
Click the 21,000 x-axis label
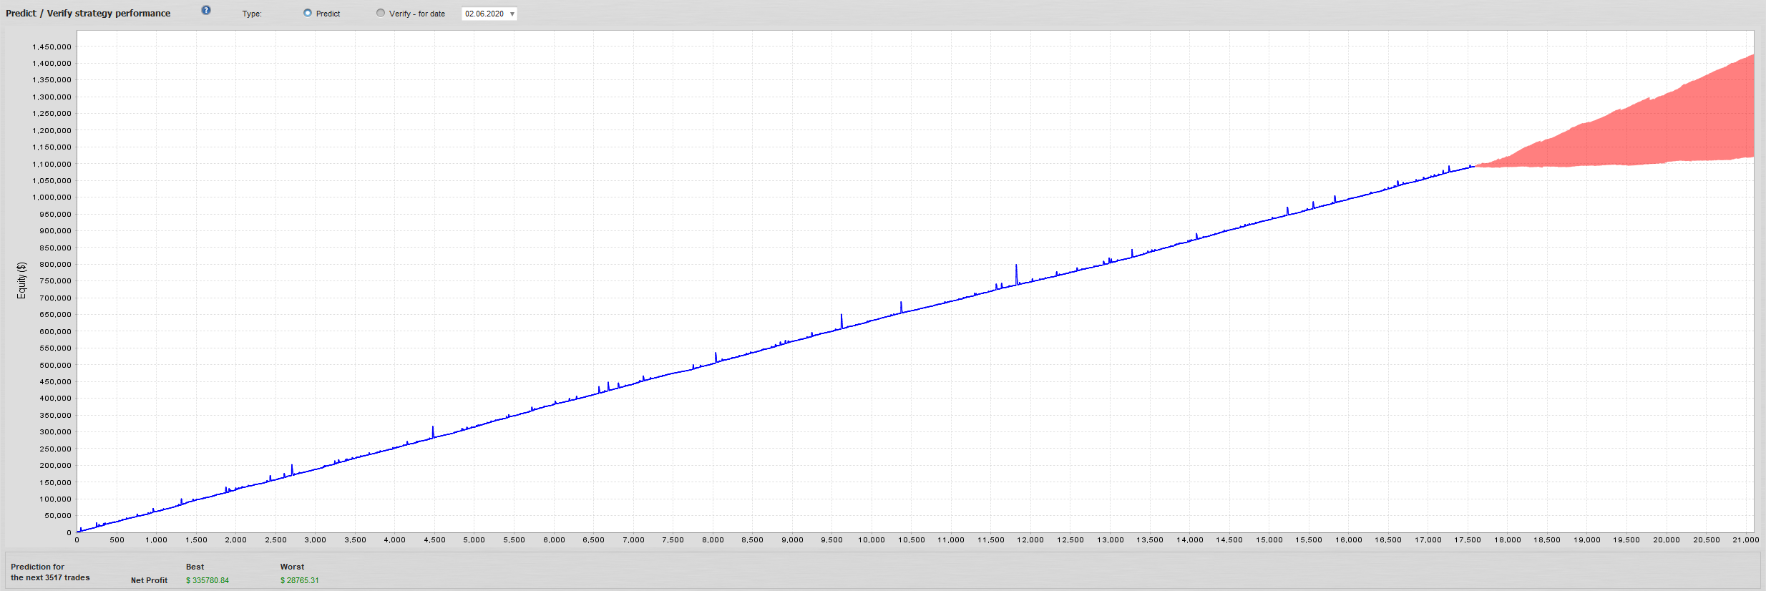point(1746,539)
